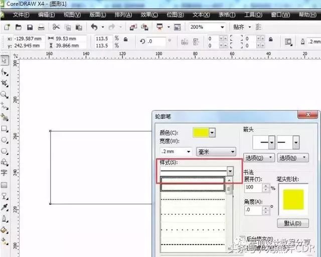This screenshot has width=321, height=257.
Task: Choose the dashed line style in list
Action: (x=193, y=244)
